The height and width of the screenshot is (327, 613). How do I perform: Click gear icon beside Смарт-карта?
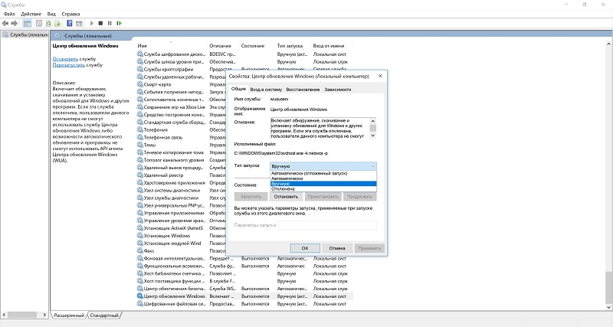140,84
